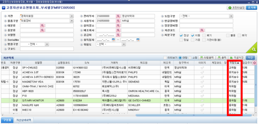Click image check icon in HBP-9020 row
Image resolution: width=259 pixels, height=124 pixels.
pos(202,91)
